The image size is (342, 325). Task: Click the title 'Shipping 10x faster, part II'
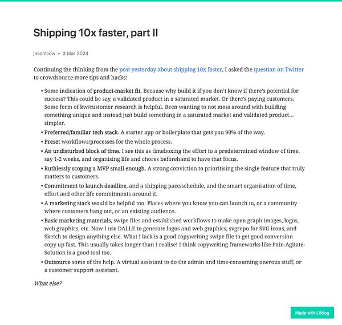tap(95, 33)
